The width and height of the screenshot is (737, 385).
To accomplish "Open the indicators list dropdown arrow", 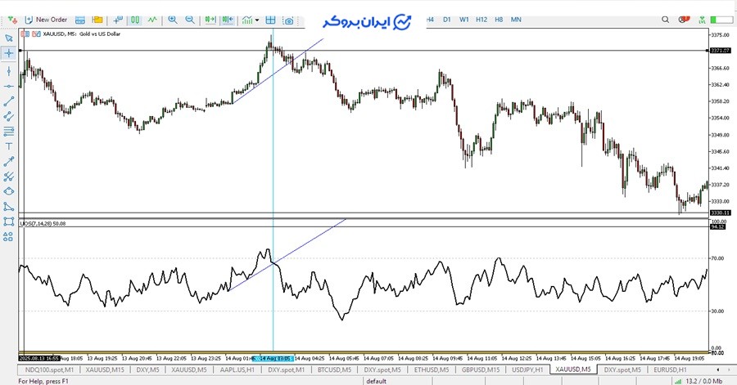I will point(257,19).
